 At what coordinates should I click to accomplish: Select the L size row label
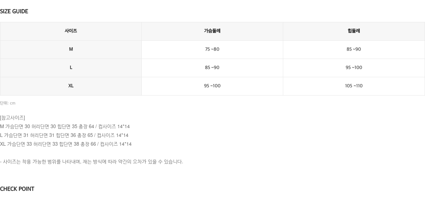point(71,68)
